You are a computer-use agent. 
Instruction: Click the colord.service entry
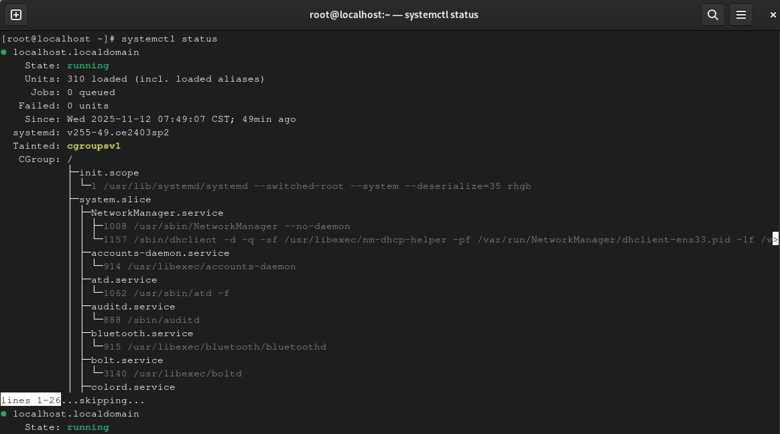click(133, 387)
